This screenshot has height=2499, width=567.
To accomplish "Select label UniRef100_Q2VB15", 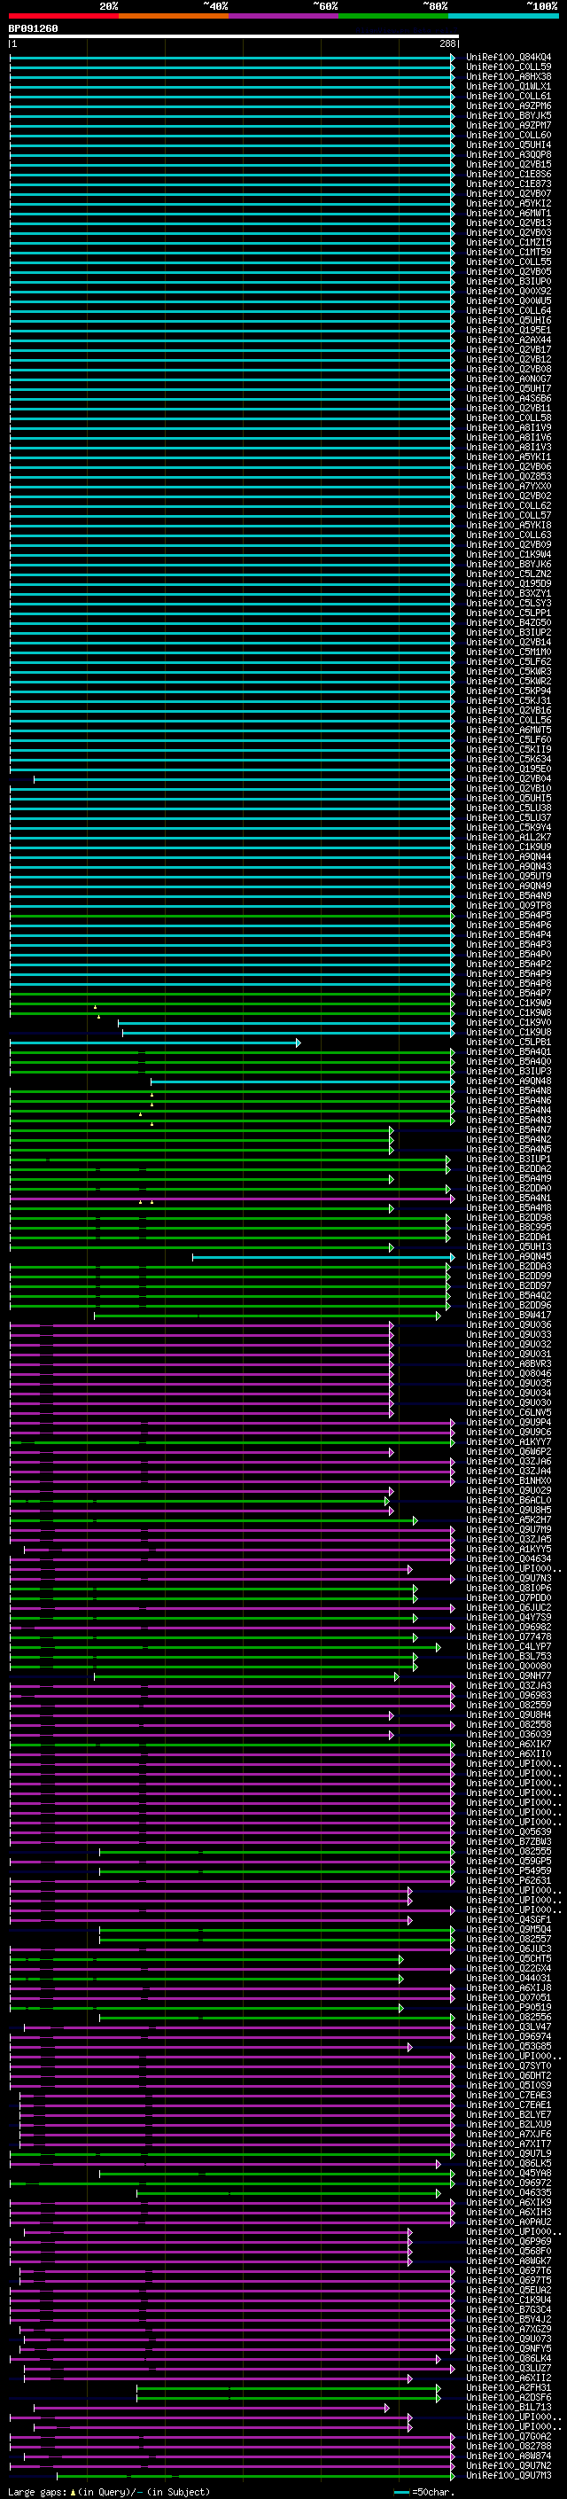I will 509,165.
